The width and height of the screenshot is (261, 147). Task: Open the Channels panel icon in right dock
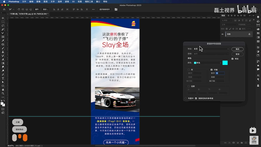click(x=258, y=21)
